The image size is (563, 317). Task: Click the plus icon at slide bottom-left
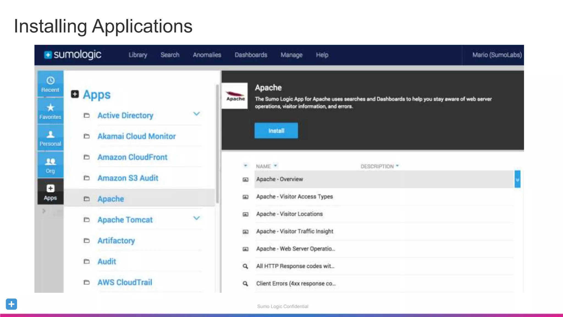(11, 304)
